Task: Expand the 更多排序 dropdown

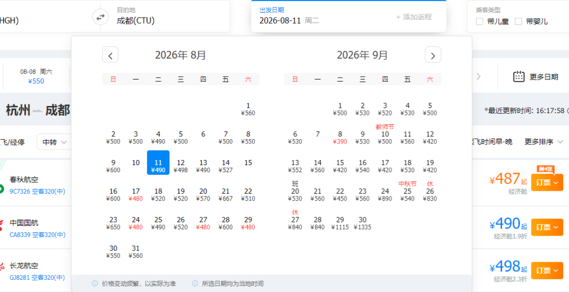Action: click(x=544, y=142)
